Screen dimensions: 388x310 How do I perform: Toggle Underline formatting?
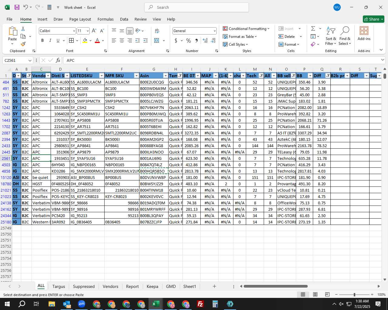58,41
